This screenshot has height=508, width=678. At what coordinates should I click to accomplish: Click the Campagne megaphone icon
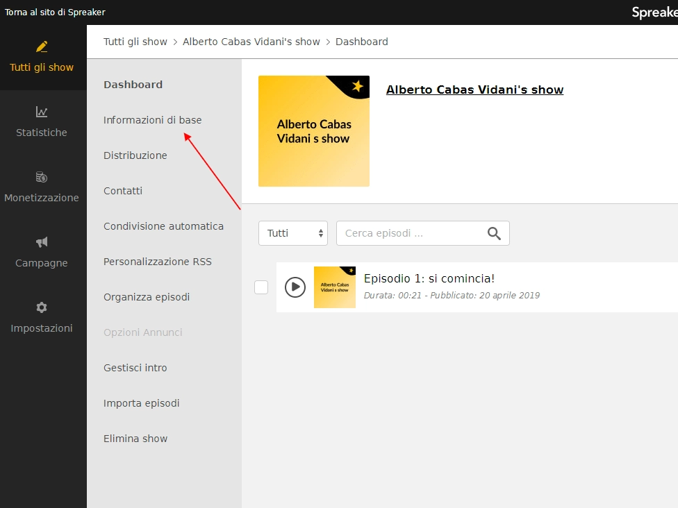pos(42,242)
